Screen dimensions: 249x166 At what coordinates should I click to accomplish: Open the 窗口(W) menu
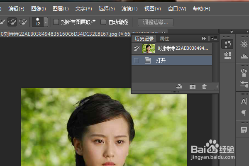coord(177,9)
